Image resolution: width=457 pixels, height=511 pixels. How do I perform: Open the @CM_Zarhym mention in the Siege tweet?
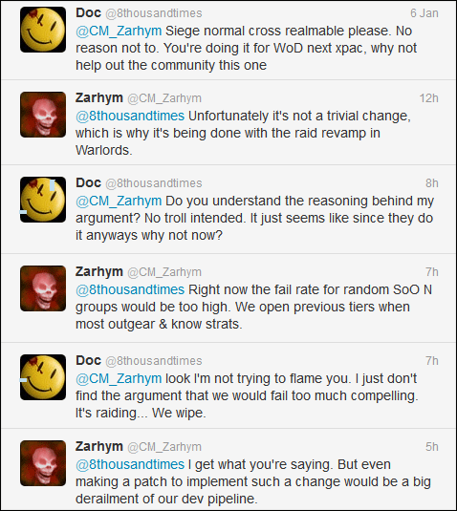pyautogui.click(x=119, y=31)
